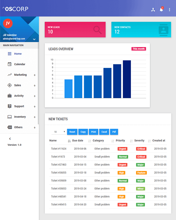Export tickets with Pdf button
176x220 pixels.
pos(114,132)
